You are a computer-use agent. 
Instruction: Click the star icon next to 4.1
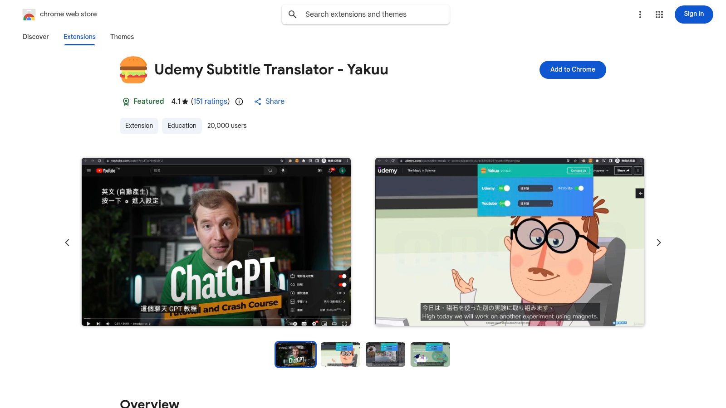[185, 101]
